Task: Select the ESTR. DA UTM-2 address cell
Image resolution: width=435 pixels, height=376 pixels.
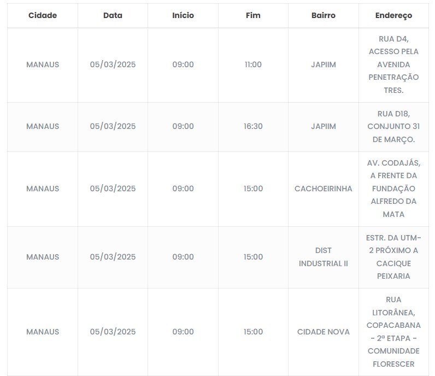Action: click(393, 257)
